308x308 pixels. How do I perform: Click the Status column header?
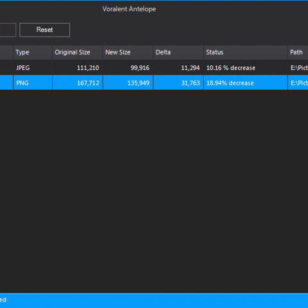coord(246,52)
